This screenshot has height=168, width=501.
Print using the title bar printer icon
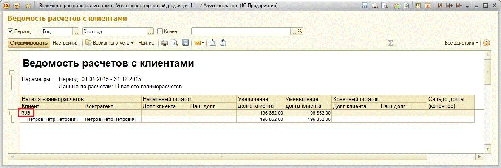(375, 6)
